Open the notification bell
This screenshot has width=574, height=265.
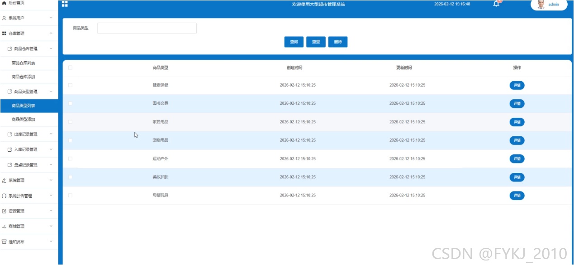(496, 4)
